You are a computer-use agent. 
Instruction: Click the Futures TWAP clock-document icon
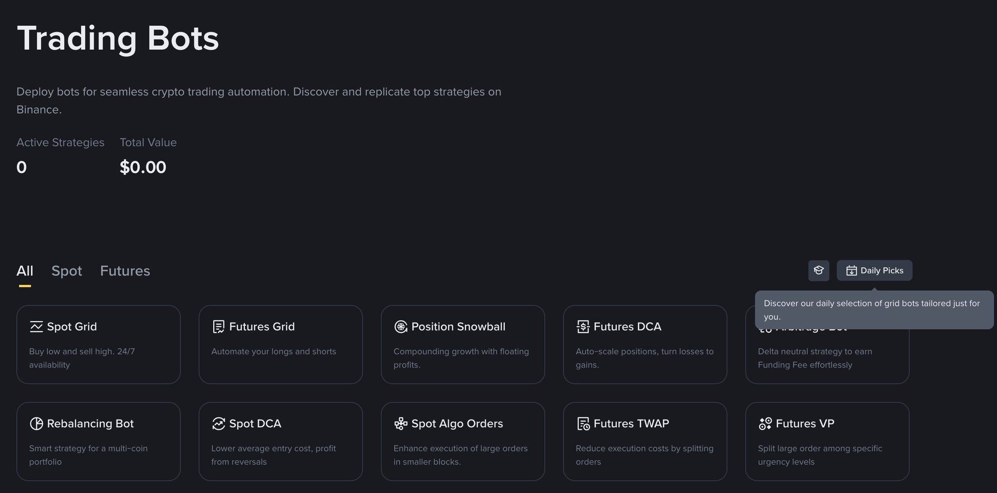point(583,423)
